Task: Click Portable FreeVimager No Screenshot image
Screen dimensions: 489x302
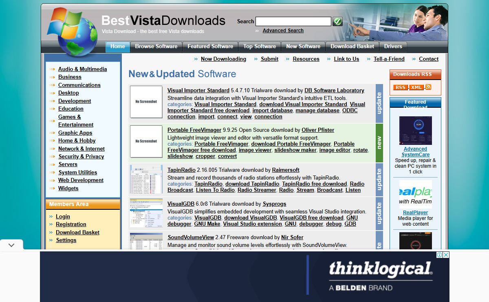Action: point(146,141)
